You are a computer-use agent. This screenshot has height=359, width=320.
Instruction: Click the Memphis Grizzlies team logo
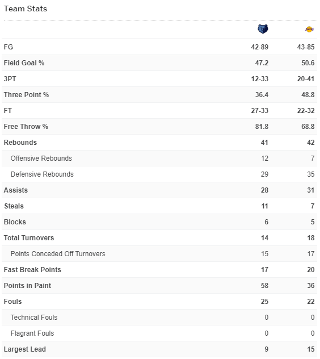coord(263,29)
